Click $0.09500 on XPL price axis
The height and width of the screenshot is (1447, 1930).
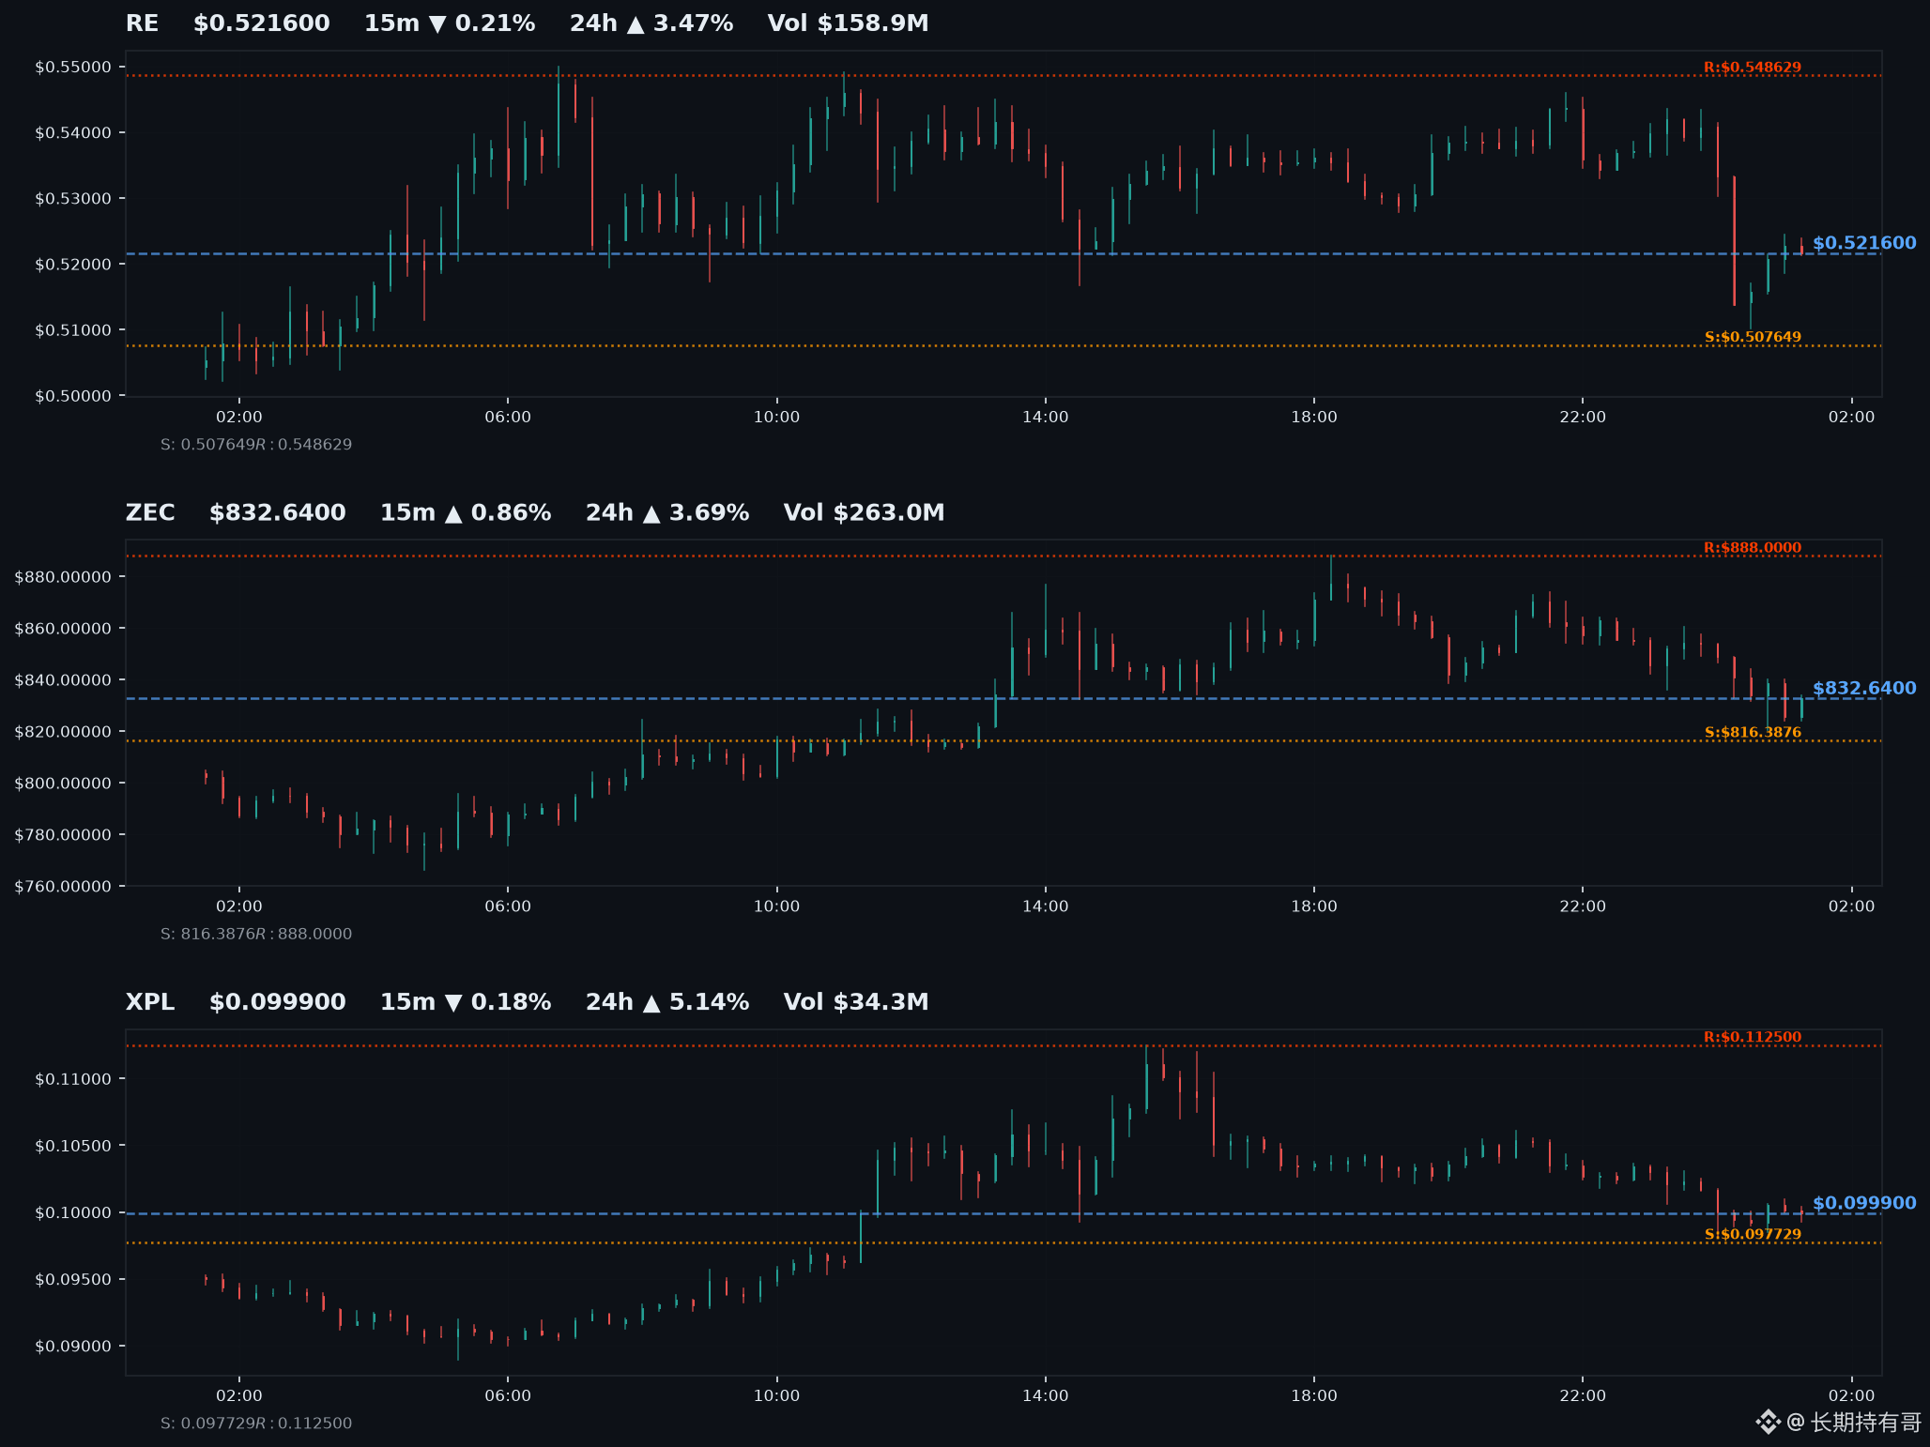click(x=73, y=1280)
